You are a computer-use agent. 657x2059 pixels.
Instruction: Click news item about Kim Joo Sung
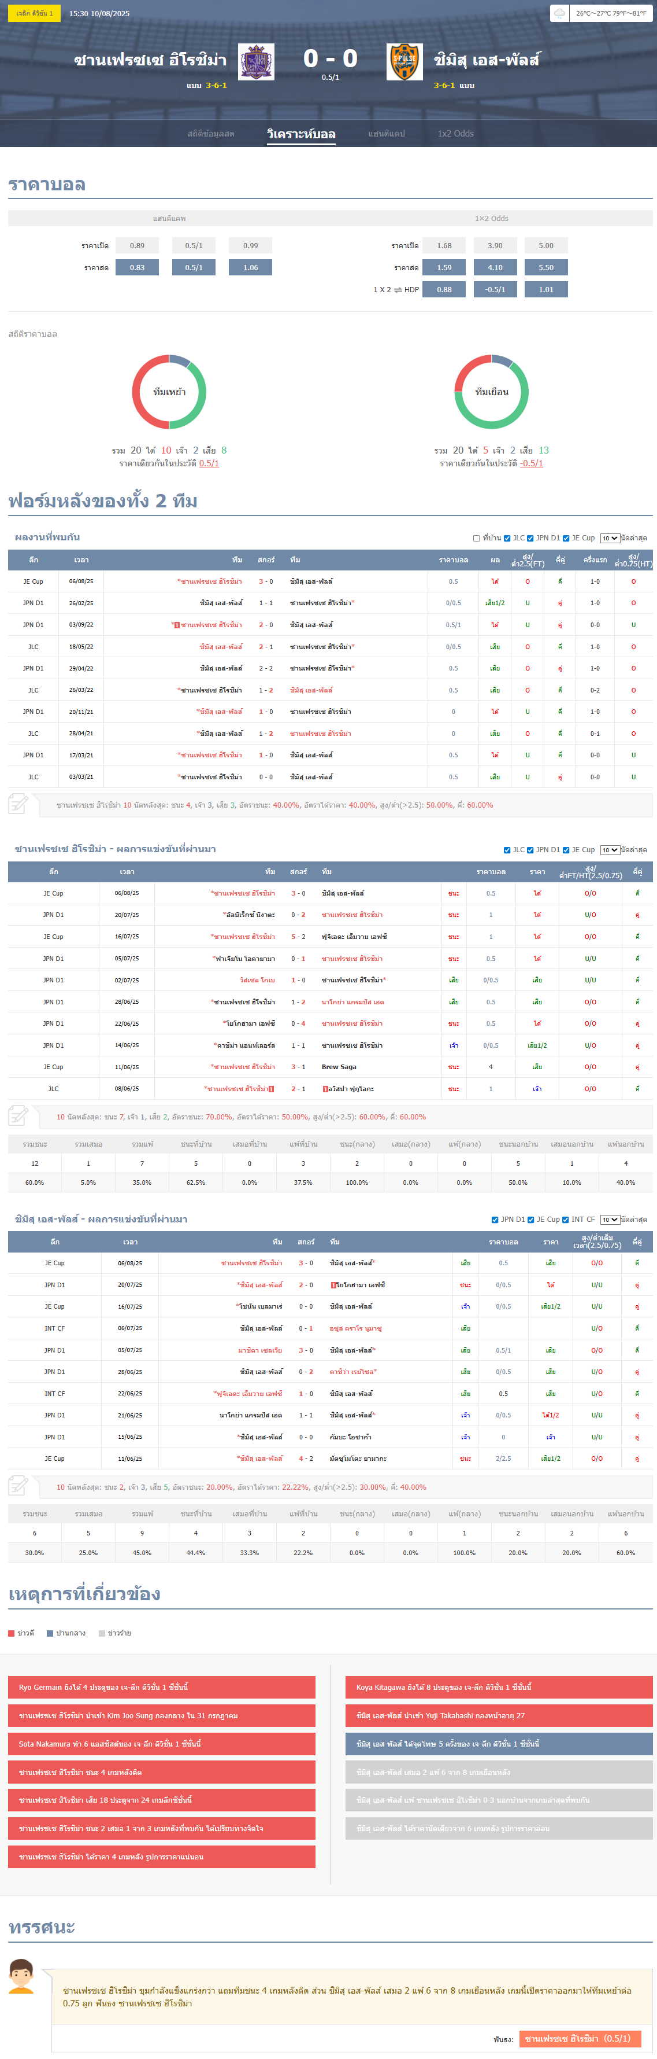coord(162,1715)
